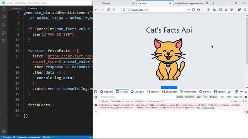The height and width of the screenshot is (139, 248).
Task: Open the Extensions view in VS Code
Action: click(x=4, y=41)
